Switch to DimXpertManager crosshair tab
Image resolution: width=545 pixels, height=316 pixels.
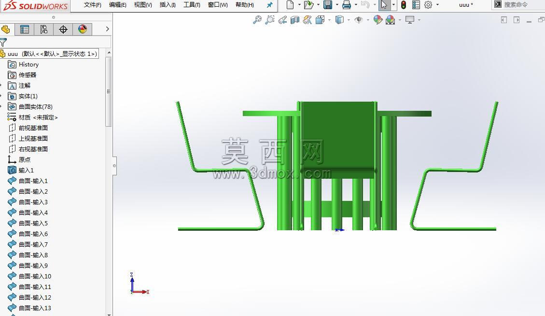pos(63,29)
